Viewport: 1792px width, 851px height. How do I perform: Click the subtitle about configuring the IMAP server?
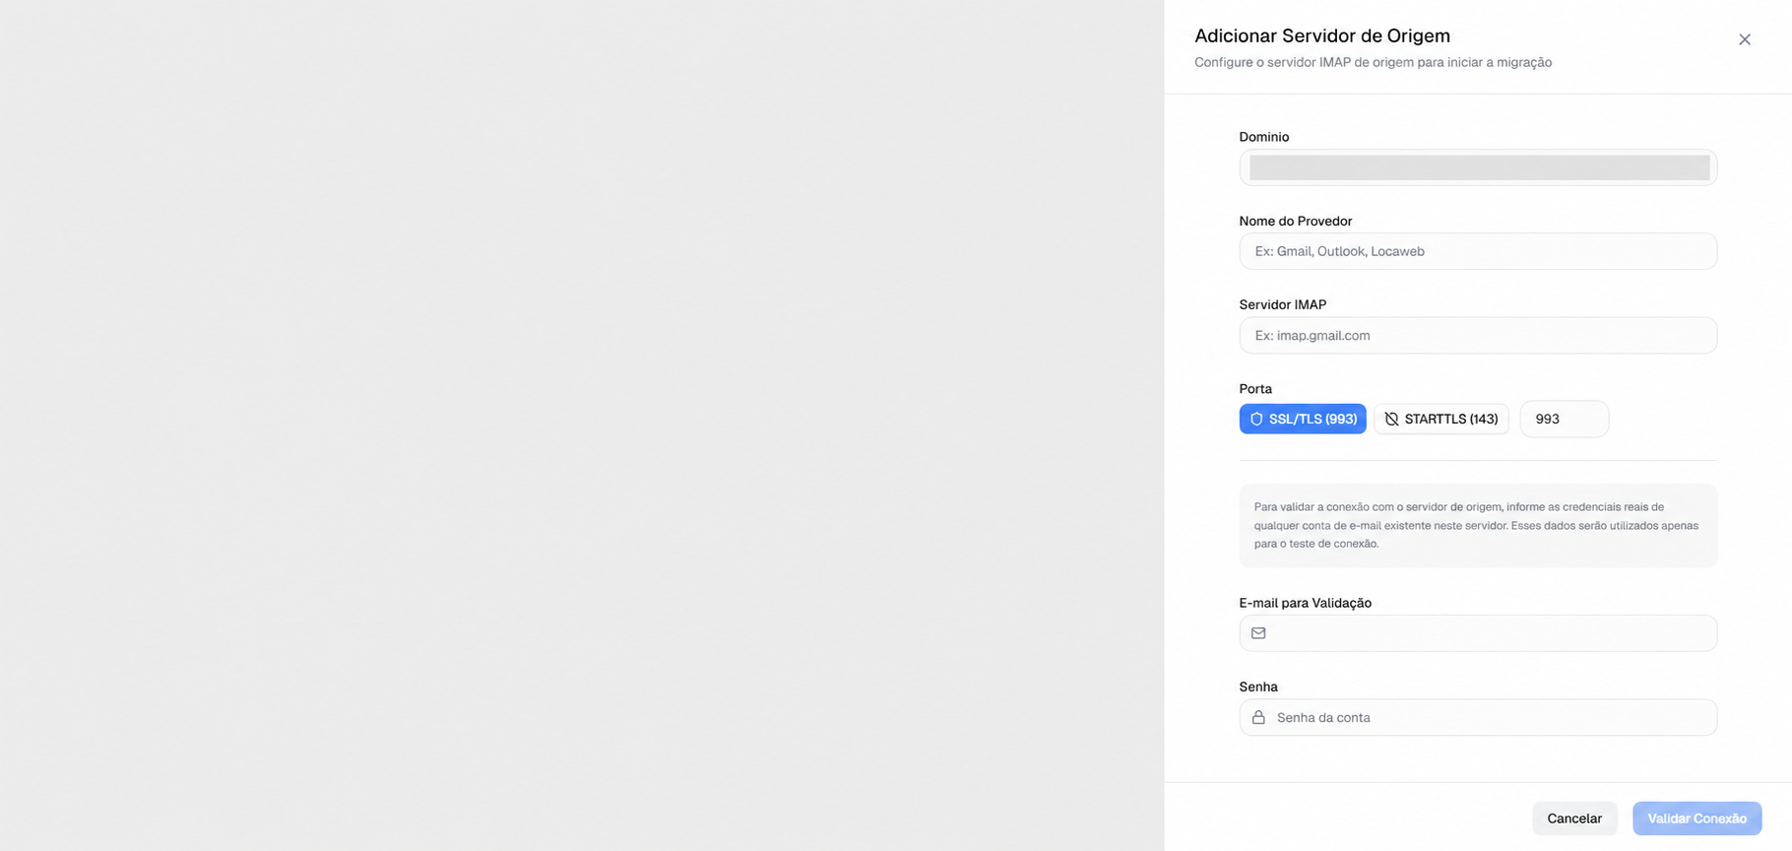tap(1374, 62)
